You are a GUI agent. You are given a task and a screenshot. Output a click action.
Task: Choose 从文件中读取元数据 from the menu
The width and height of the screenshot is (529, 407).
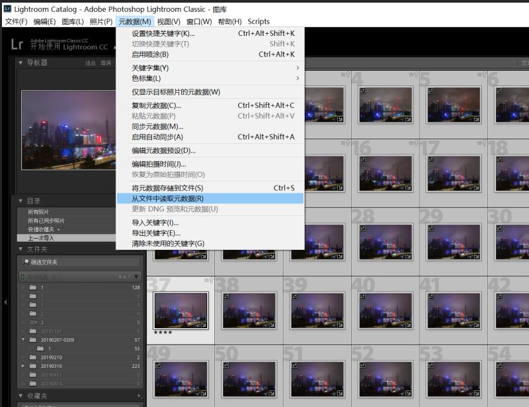[167, 198]
